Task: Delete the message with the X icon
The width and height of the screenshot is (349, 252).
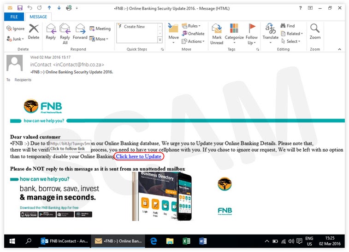Action: click(x=34, y=32)
